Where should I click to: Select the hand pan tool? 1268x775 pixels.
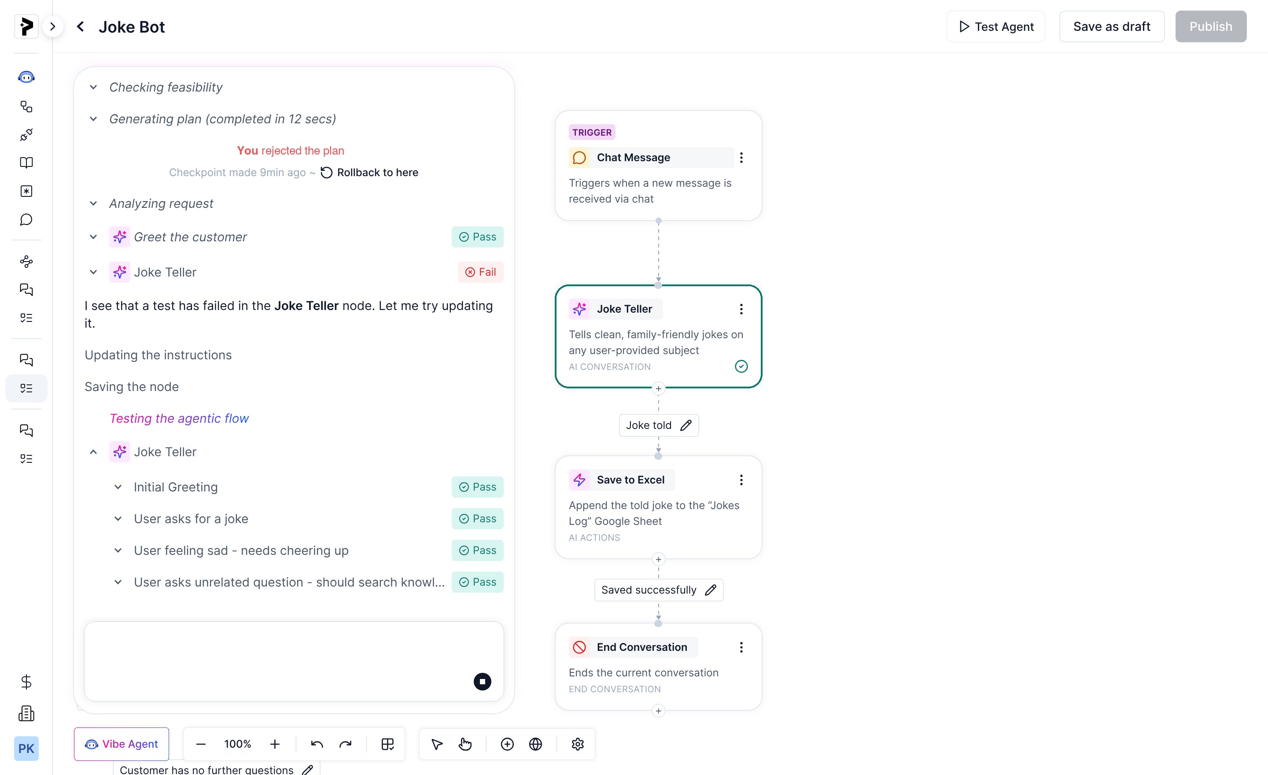465,744
